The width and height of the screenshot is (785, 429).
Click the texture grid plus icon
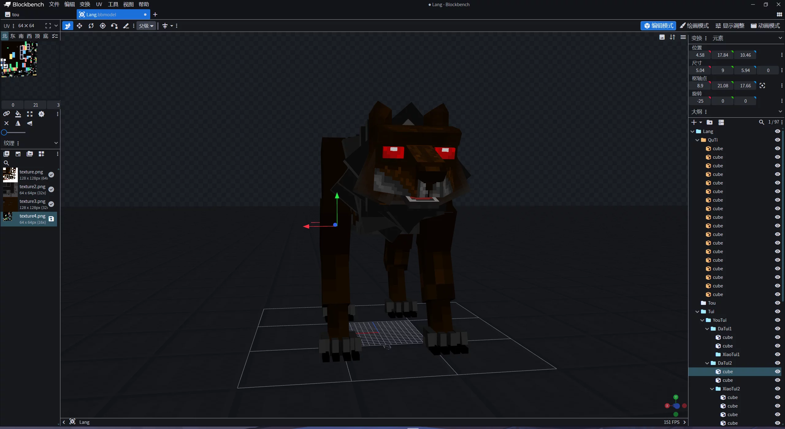[x=41, y=154]
